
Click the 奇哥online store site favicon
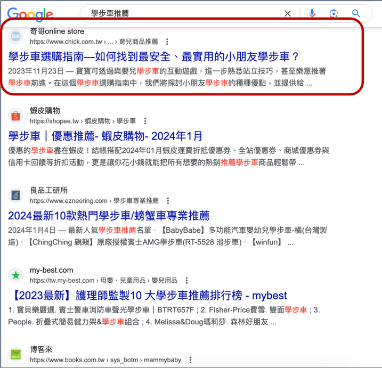click(x=16, y=36)
